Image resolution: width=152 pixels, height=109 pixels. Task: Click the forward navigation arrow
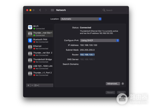pyautogui.click(x=46, y=10)
